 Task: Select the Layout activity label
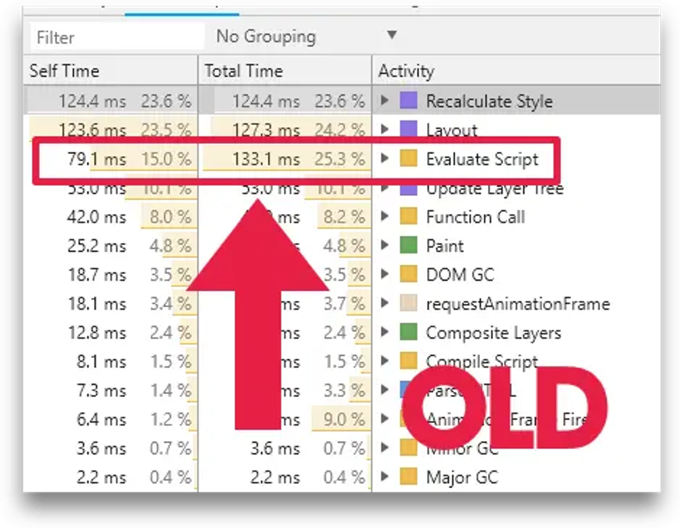[452, 130]
